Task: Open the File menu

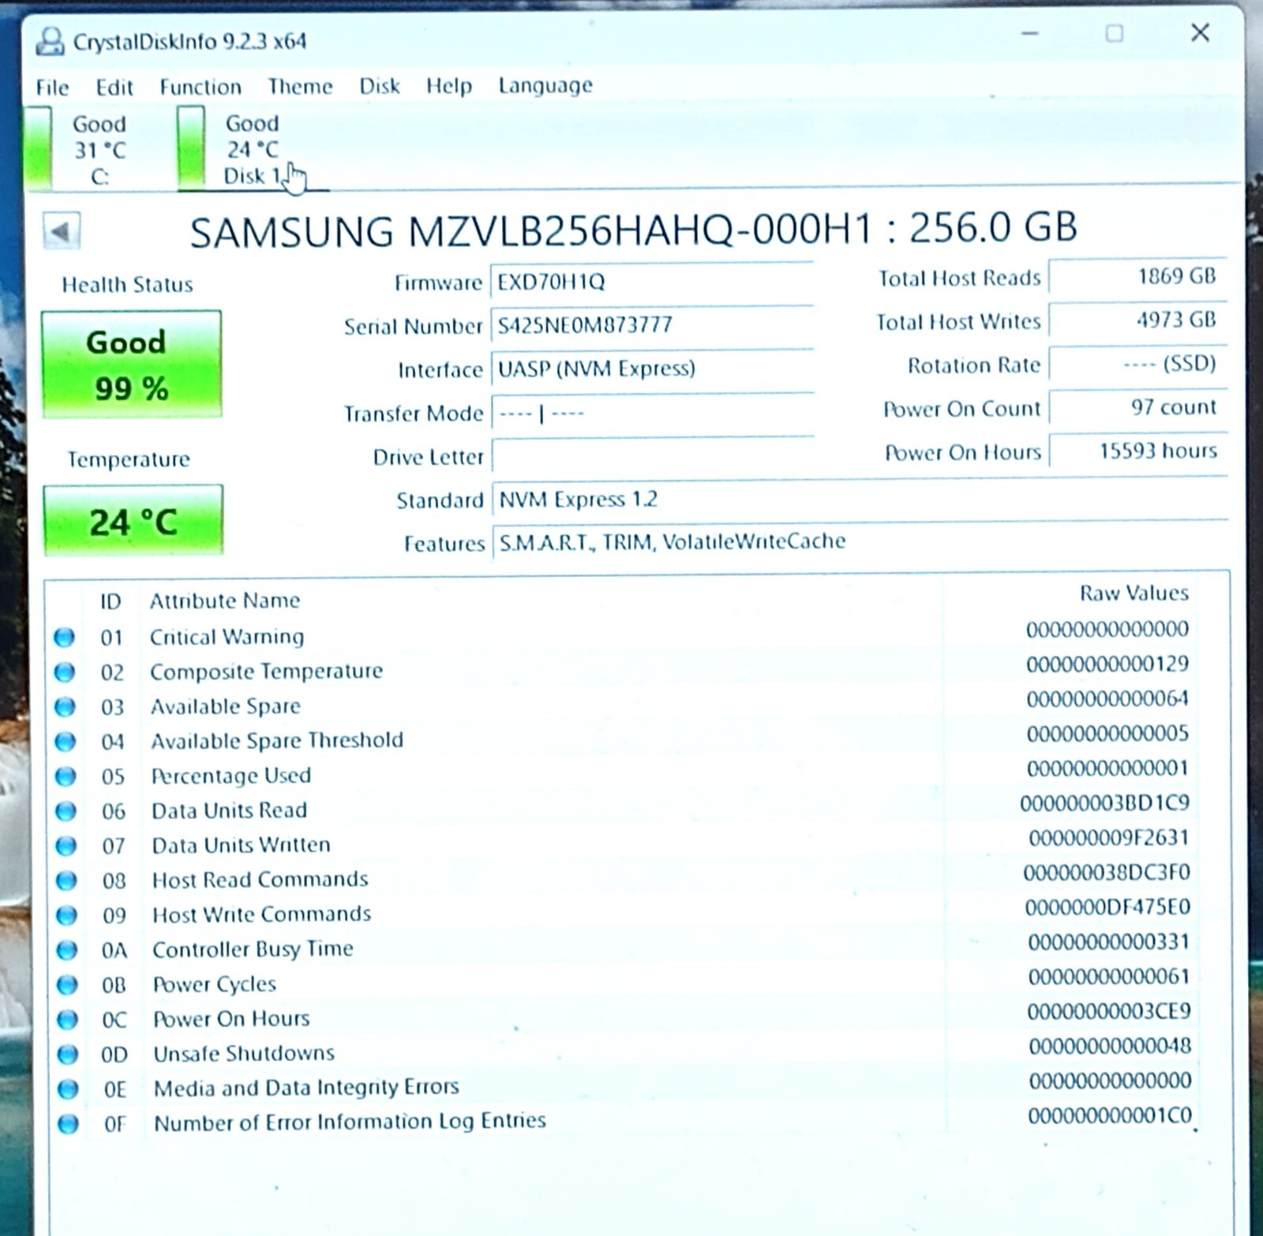Action: 52,87
